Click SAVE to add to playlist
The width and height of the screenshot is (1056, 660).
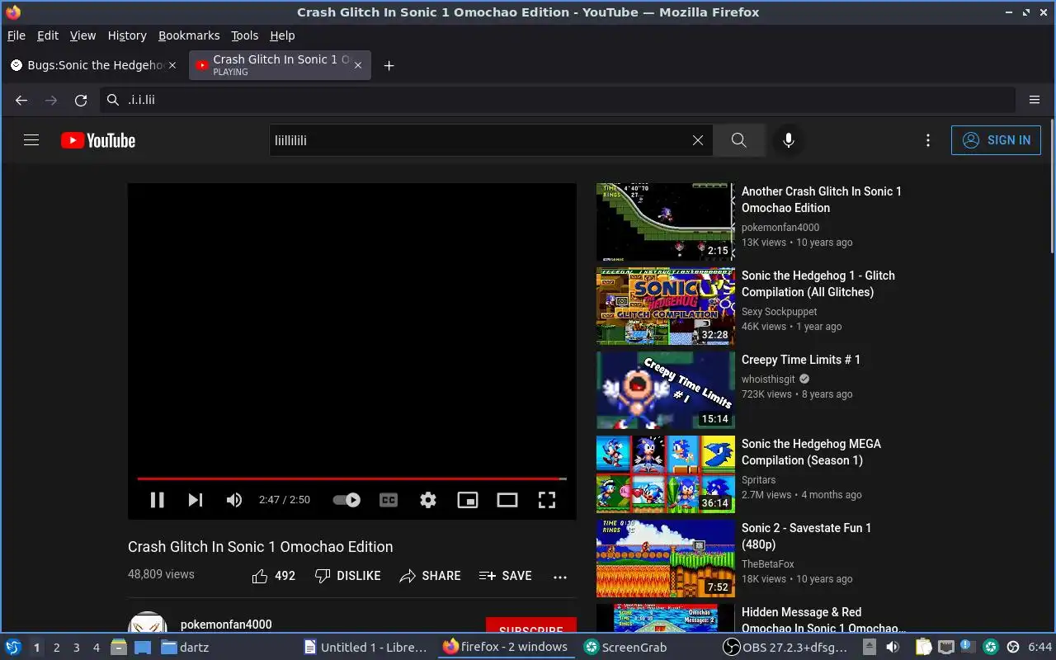pos(506,576)
